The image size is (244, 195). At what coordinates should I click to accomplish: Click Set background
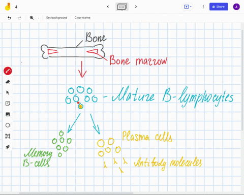pyautogui.click(x=56, y=18)
